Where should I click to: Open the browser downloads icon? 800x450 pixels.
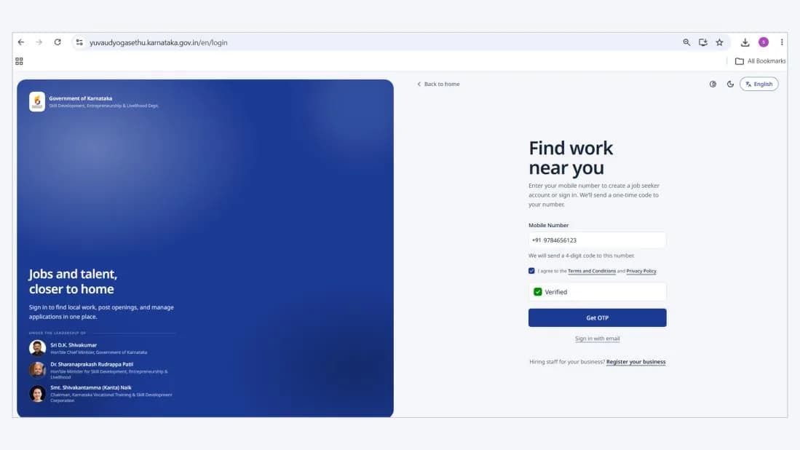coord(745,42)
